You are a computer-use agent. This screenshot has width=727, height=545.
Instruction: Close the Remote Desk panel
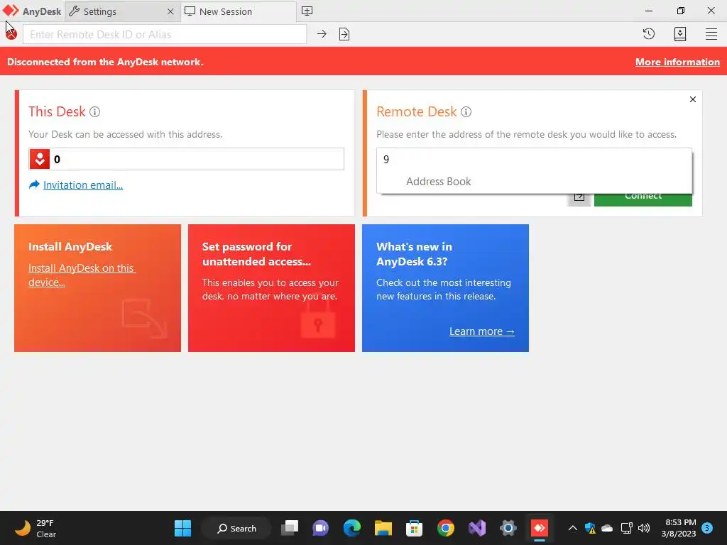(693, 99)
